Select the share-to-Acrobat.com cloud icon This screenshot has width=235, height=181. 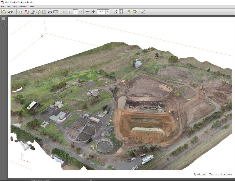(x=38, y=12)
